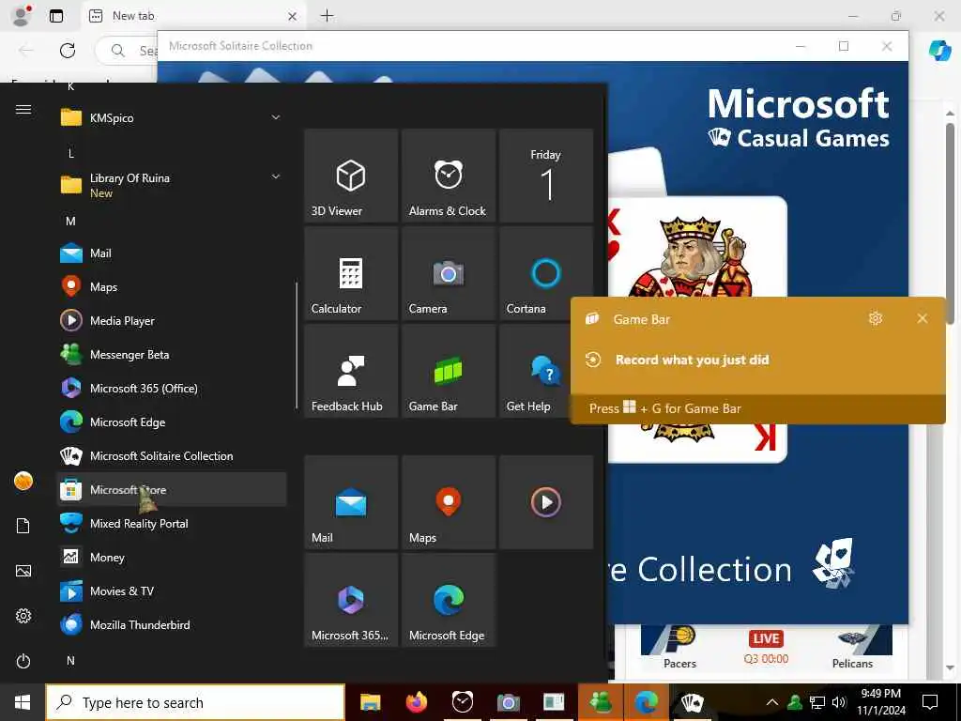Open Documents from the Start sidebar

tap(23, 526)
